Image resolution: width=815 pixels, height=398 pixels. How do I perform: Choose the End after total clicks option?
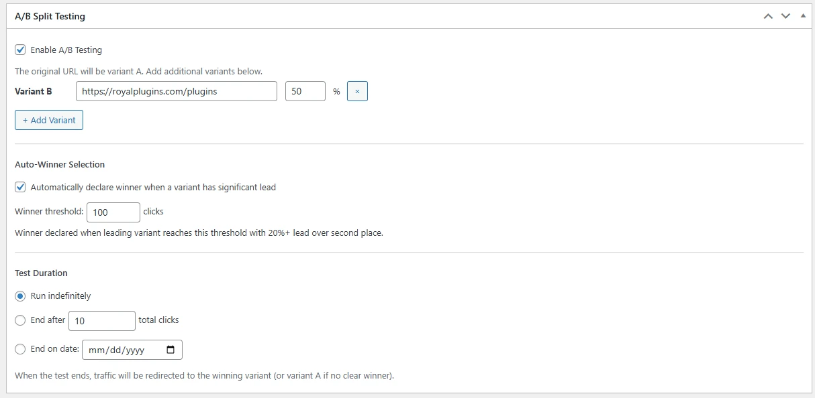[x=20, y=320]
